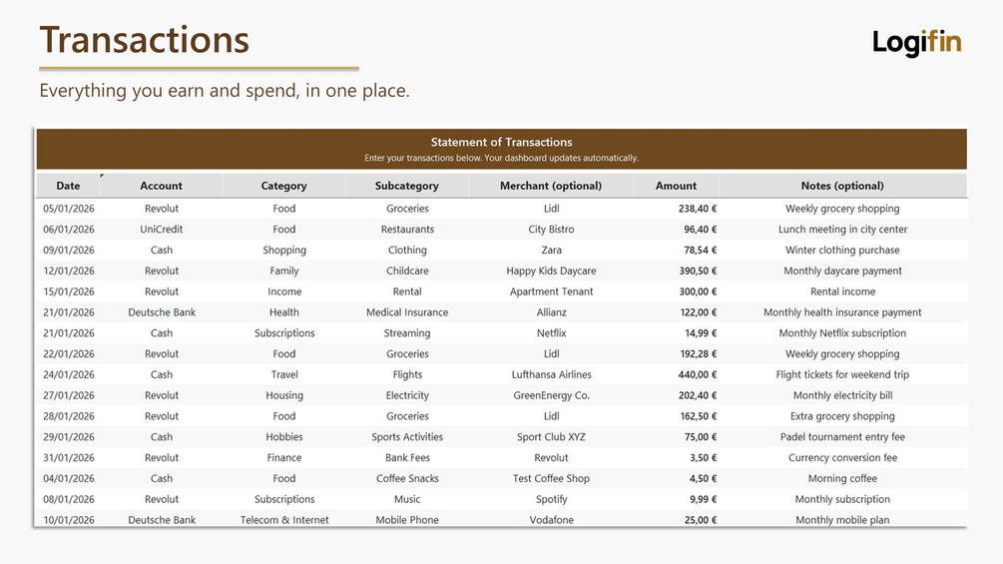Click the Notes (optional) column header
This screenshot has height=564, width=1003.
(842, 186)
